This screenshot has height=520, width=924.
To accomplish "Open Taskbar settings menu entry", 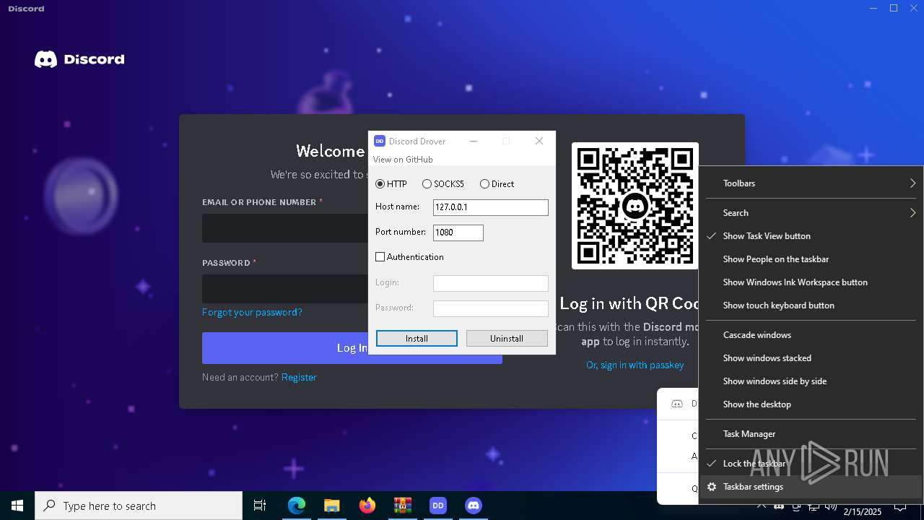I will click(x=811, y=487).
